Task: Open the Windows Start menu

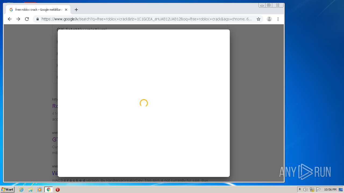Action: coord(8,190)
